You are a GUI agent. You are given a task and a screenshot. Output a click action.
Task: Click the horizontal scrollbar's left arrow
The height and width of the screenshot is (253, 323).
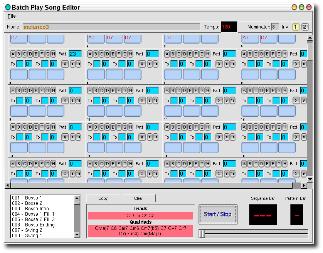(8, 186)
